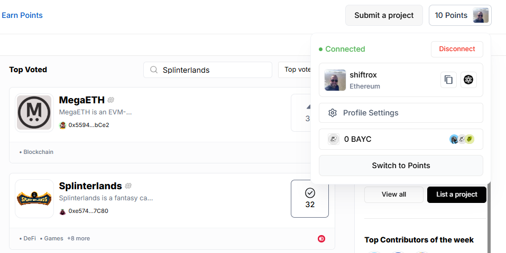Screen dimensions: 506x253
Task: Click the verified badge next to MegaETH
Action: pos(111,100)
